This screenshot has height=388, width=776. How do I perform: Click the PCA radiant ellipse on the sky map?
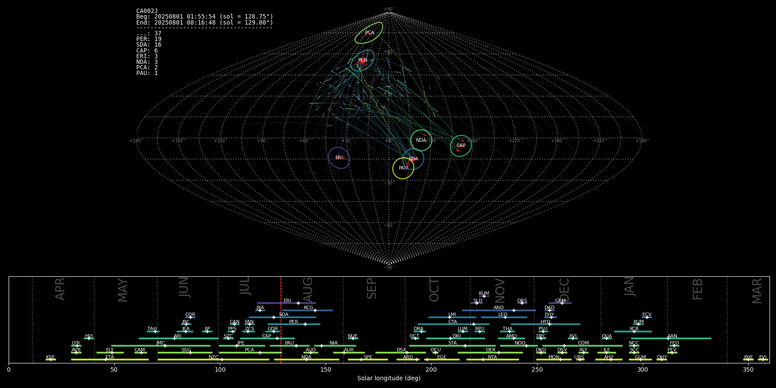click(x=369, y=33)
